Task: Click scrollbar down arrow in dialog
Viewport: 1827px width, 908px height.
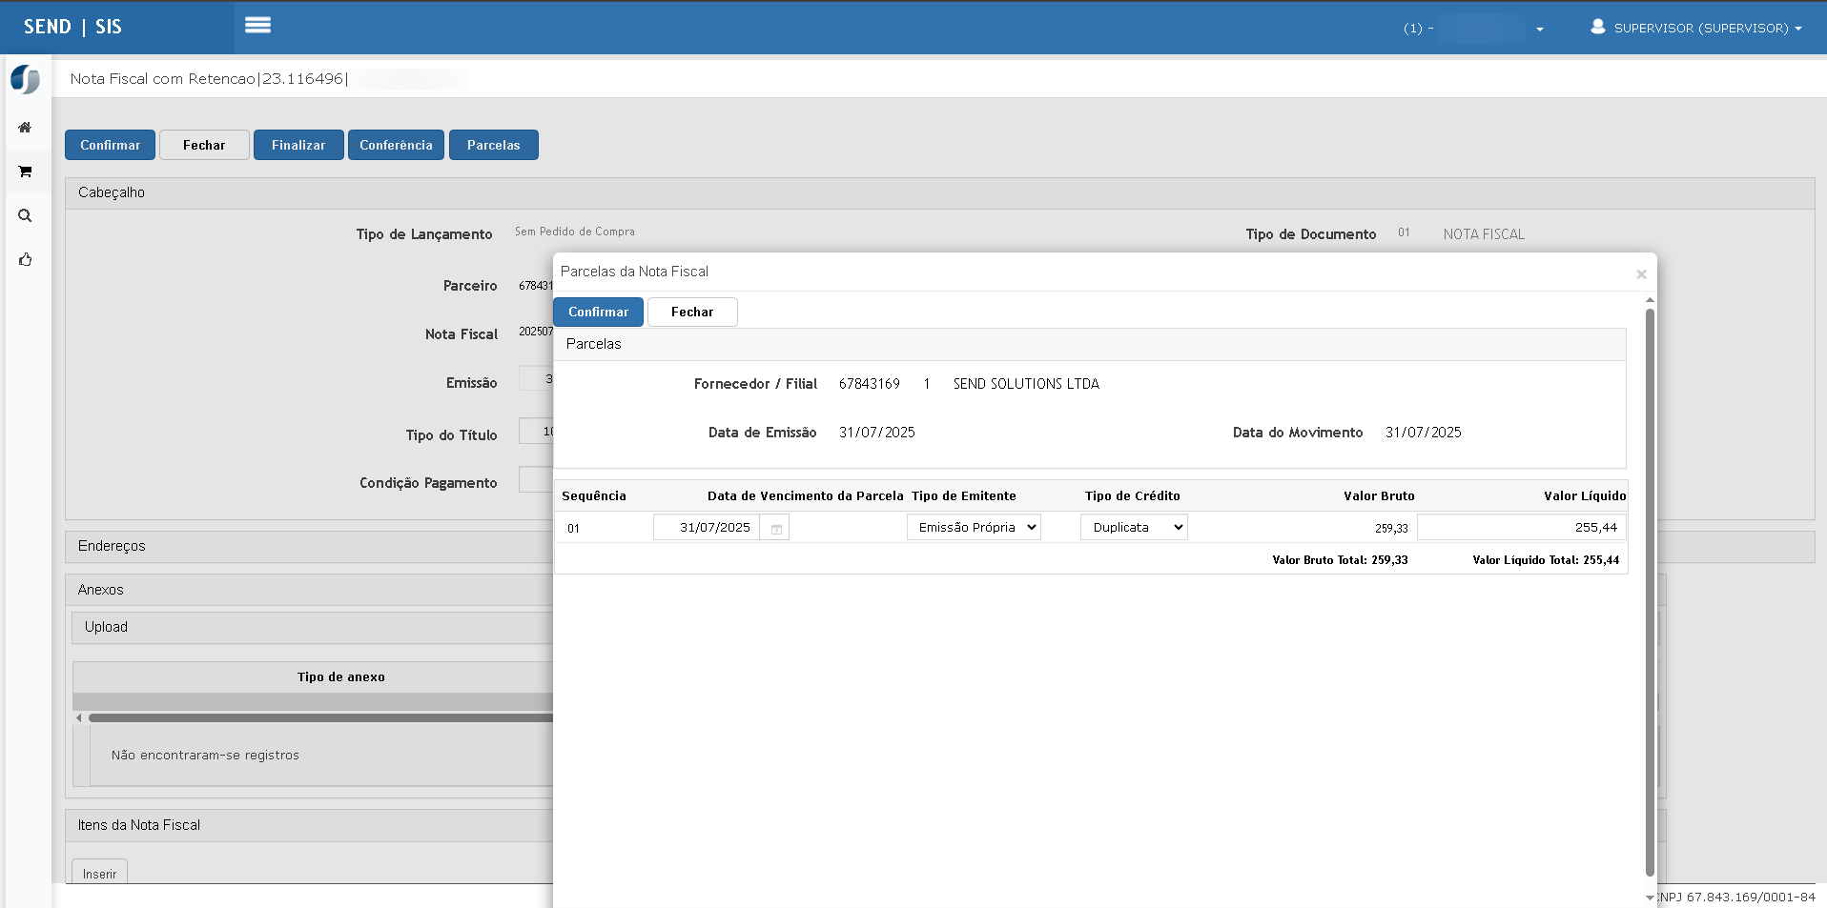Action: [1650, 898]
